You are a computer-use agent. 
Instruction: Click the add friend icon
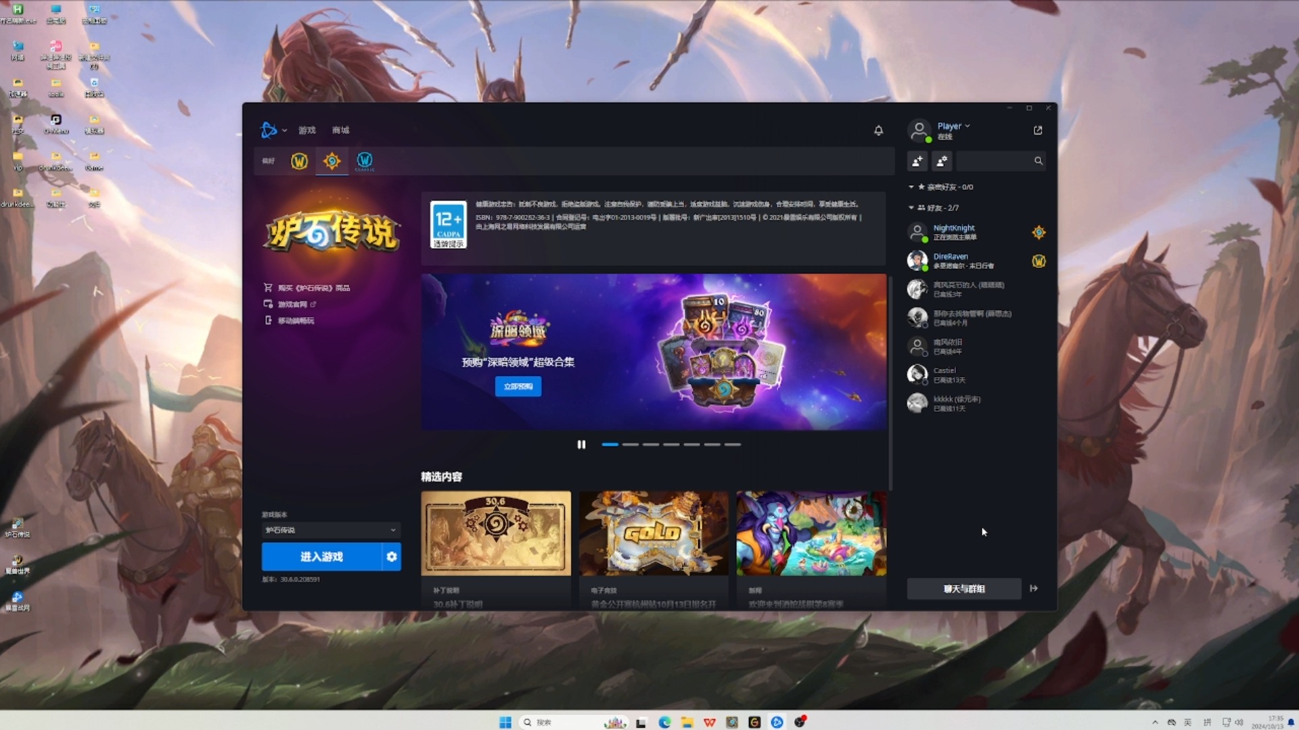pyautogui.click(x=917, y=161)
